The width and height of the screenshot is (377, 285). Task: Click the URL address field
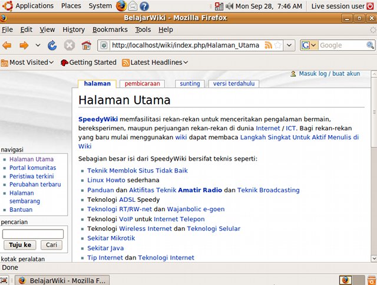coord(186,45)
